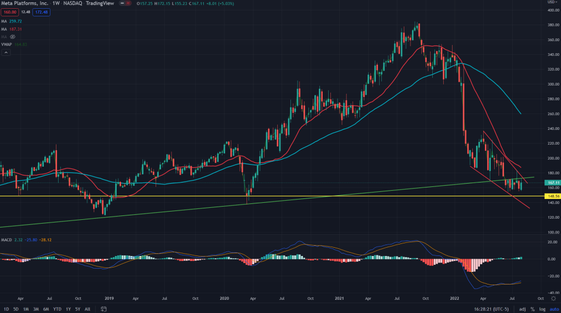Click the go-to-date calendar icon
The width and height of the screenshot is (561, 313).
point(102,309)
